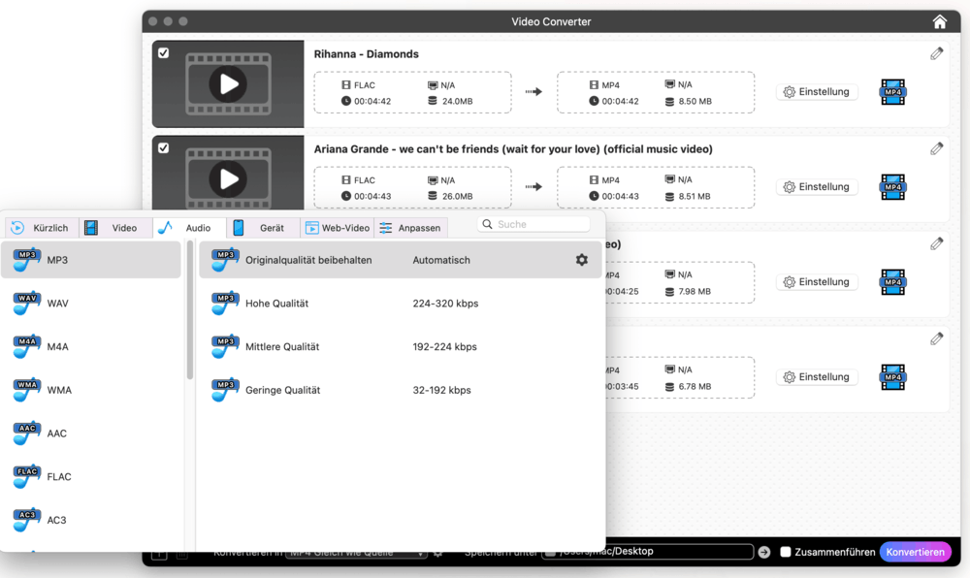Select the M4A format entry
The height and width of the screenshot is (578, 970).
57,346
